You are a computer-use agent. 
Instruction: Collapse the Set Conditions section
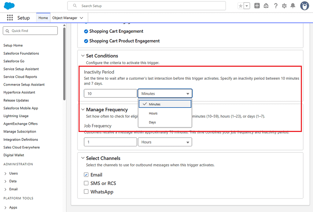point(83,56)
